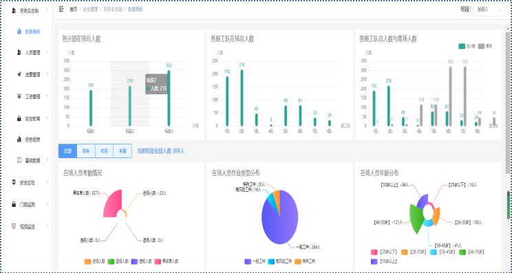Click the 在场人员作业类型分布 chart title

coord(236,173)
